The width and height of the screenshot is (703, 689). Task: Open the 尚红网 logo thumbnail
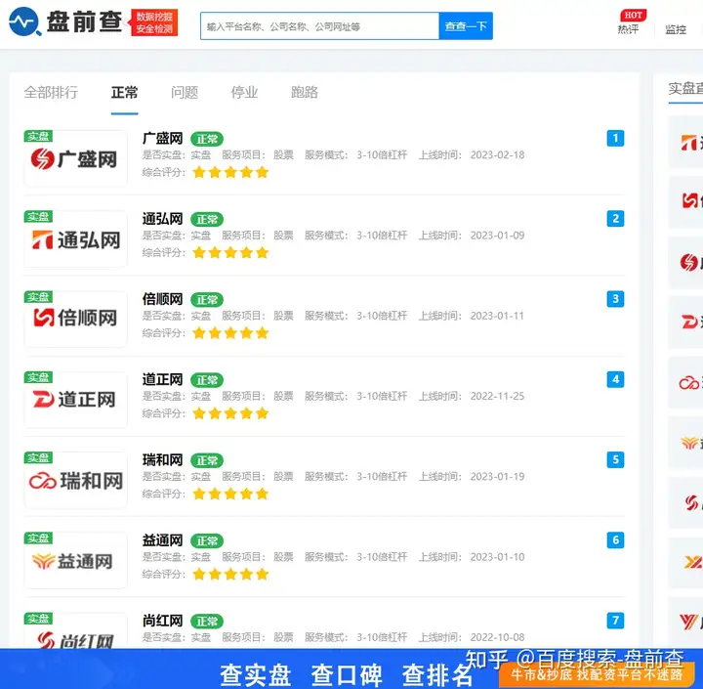[75, 630]
